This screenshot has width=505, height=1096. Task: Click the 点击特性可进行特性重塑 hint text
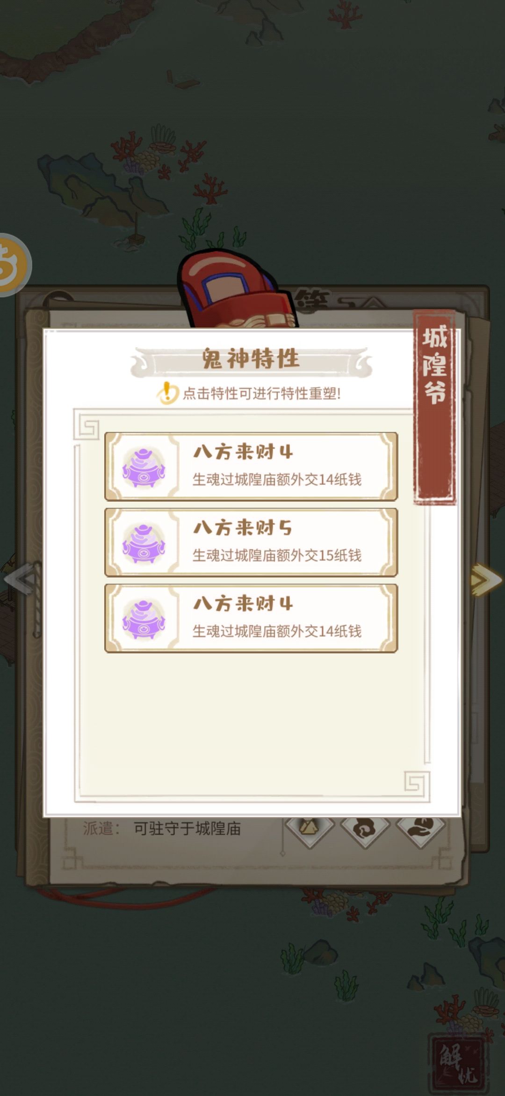(x=261, y=393)
